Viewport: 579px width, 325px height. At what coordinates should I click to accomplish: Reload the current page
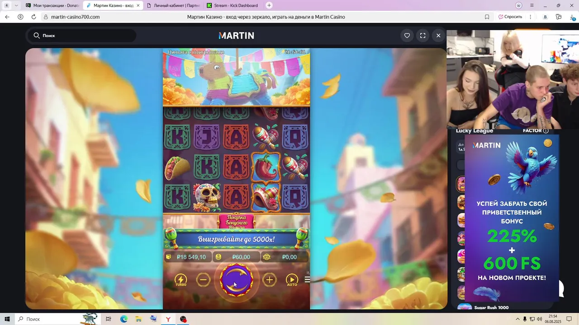pyautogui.click(x=33, y=17)
